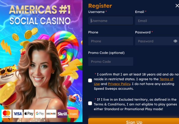
Task: Click the orange Crypto badge
Action: point(74,114)
